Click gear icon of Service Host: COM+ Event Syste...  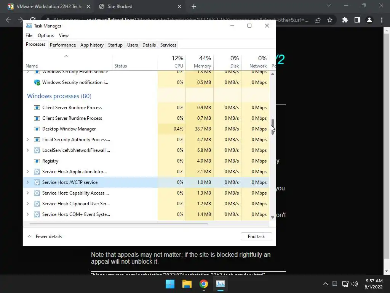point(37,214)
